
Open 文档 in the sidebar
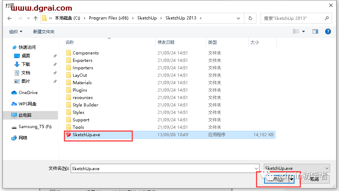point(26,73)
